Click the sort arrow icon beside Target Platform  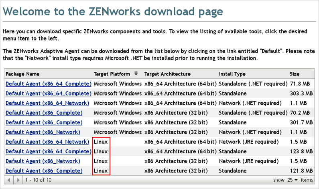(136, 73)
